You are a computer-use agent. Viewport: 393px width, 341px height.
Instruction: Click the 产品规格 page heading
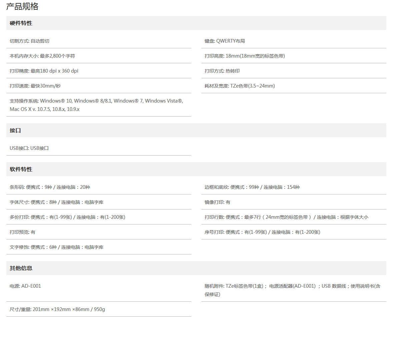22,7
